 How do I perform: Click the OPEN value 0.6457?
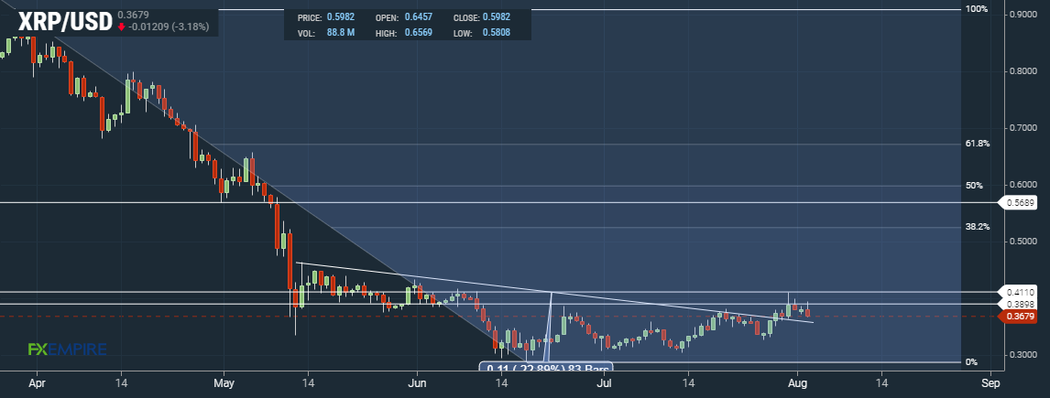point(419,17)
